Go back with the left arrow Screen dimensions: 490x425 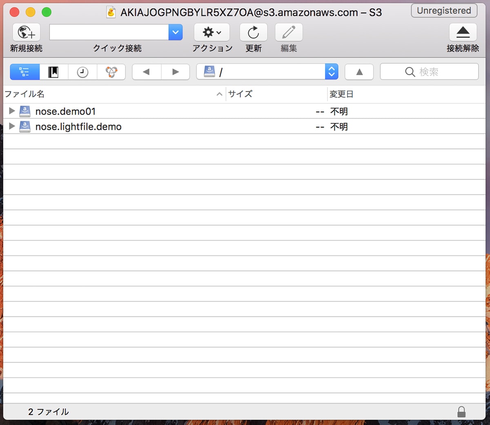[147, 72]
